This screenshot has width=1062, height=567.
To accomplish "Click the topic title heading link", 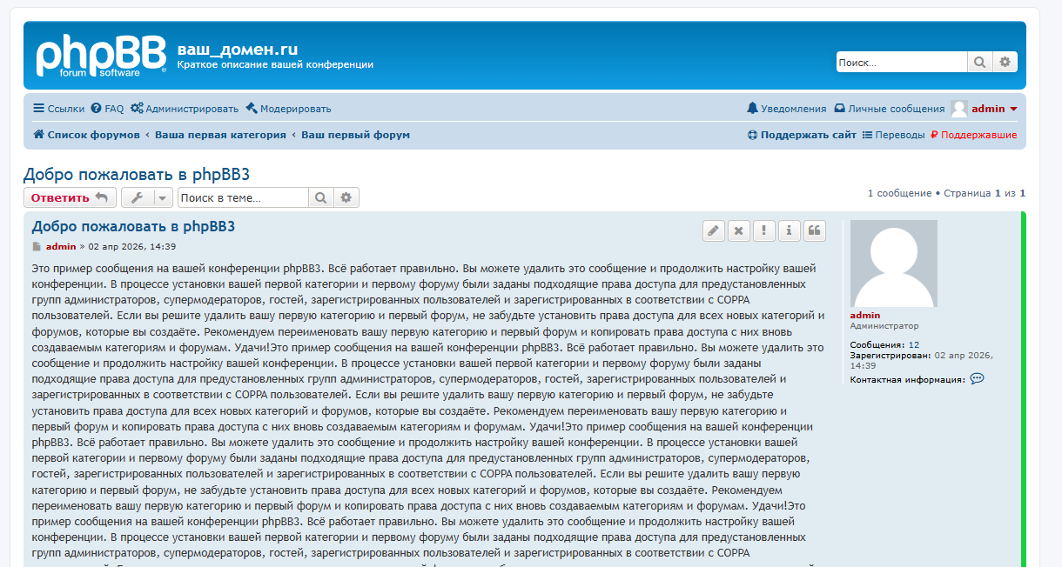I will pyautogui.click(x=137, y=174).
